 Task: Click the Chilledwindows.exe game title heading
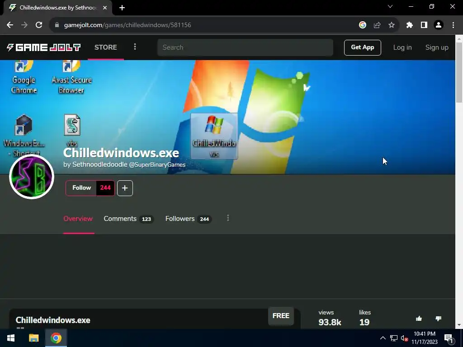pos(121,153)
